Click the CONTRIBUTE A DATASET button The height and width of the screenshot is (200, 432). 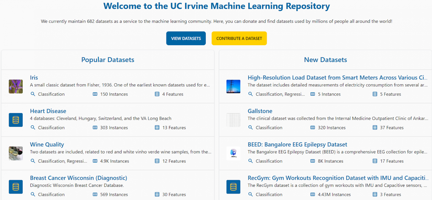pyautogui.click(x=239, y=38)
